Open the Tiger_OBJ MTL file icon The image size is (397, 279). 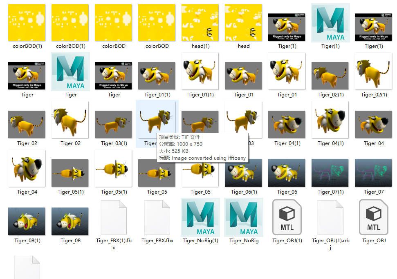point(374,217)
